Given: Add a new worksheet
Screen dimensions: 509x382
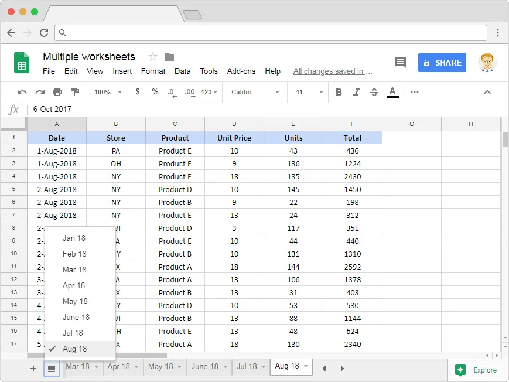Looking at the screenshot, I should [33, 369].
